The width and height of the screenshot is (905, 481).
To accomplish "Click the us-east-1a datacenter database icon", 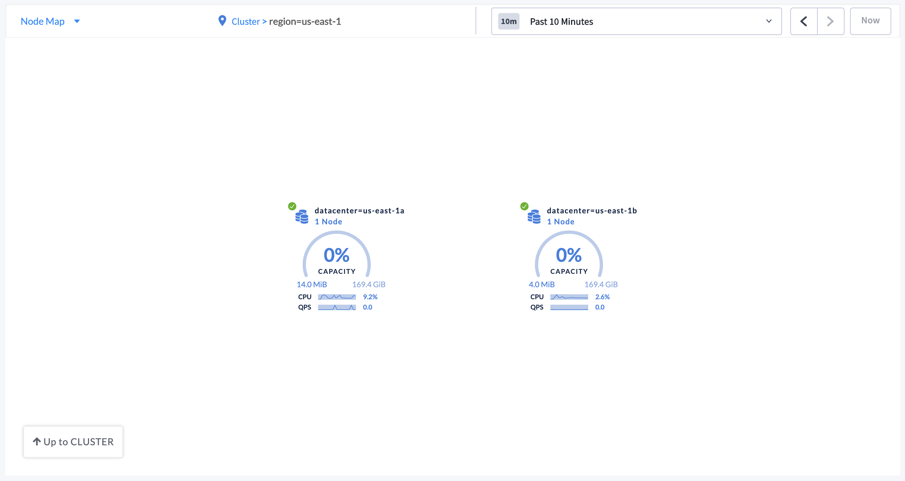I will [302, 217].
